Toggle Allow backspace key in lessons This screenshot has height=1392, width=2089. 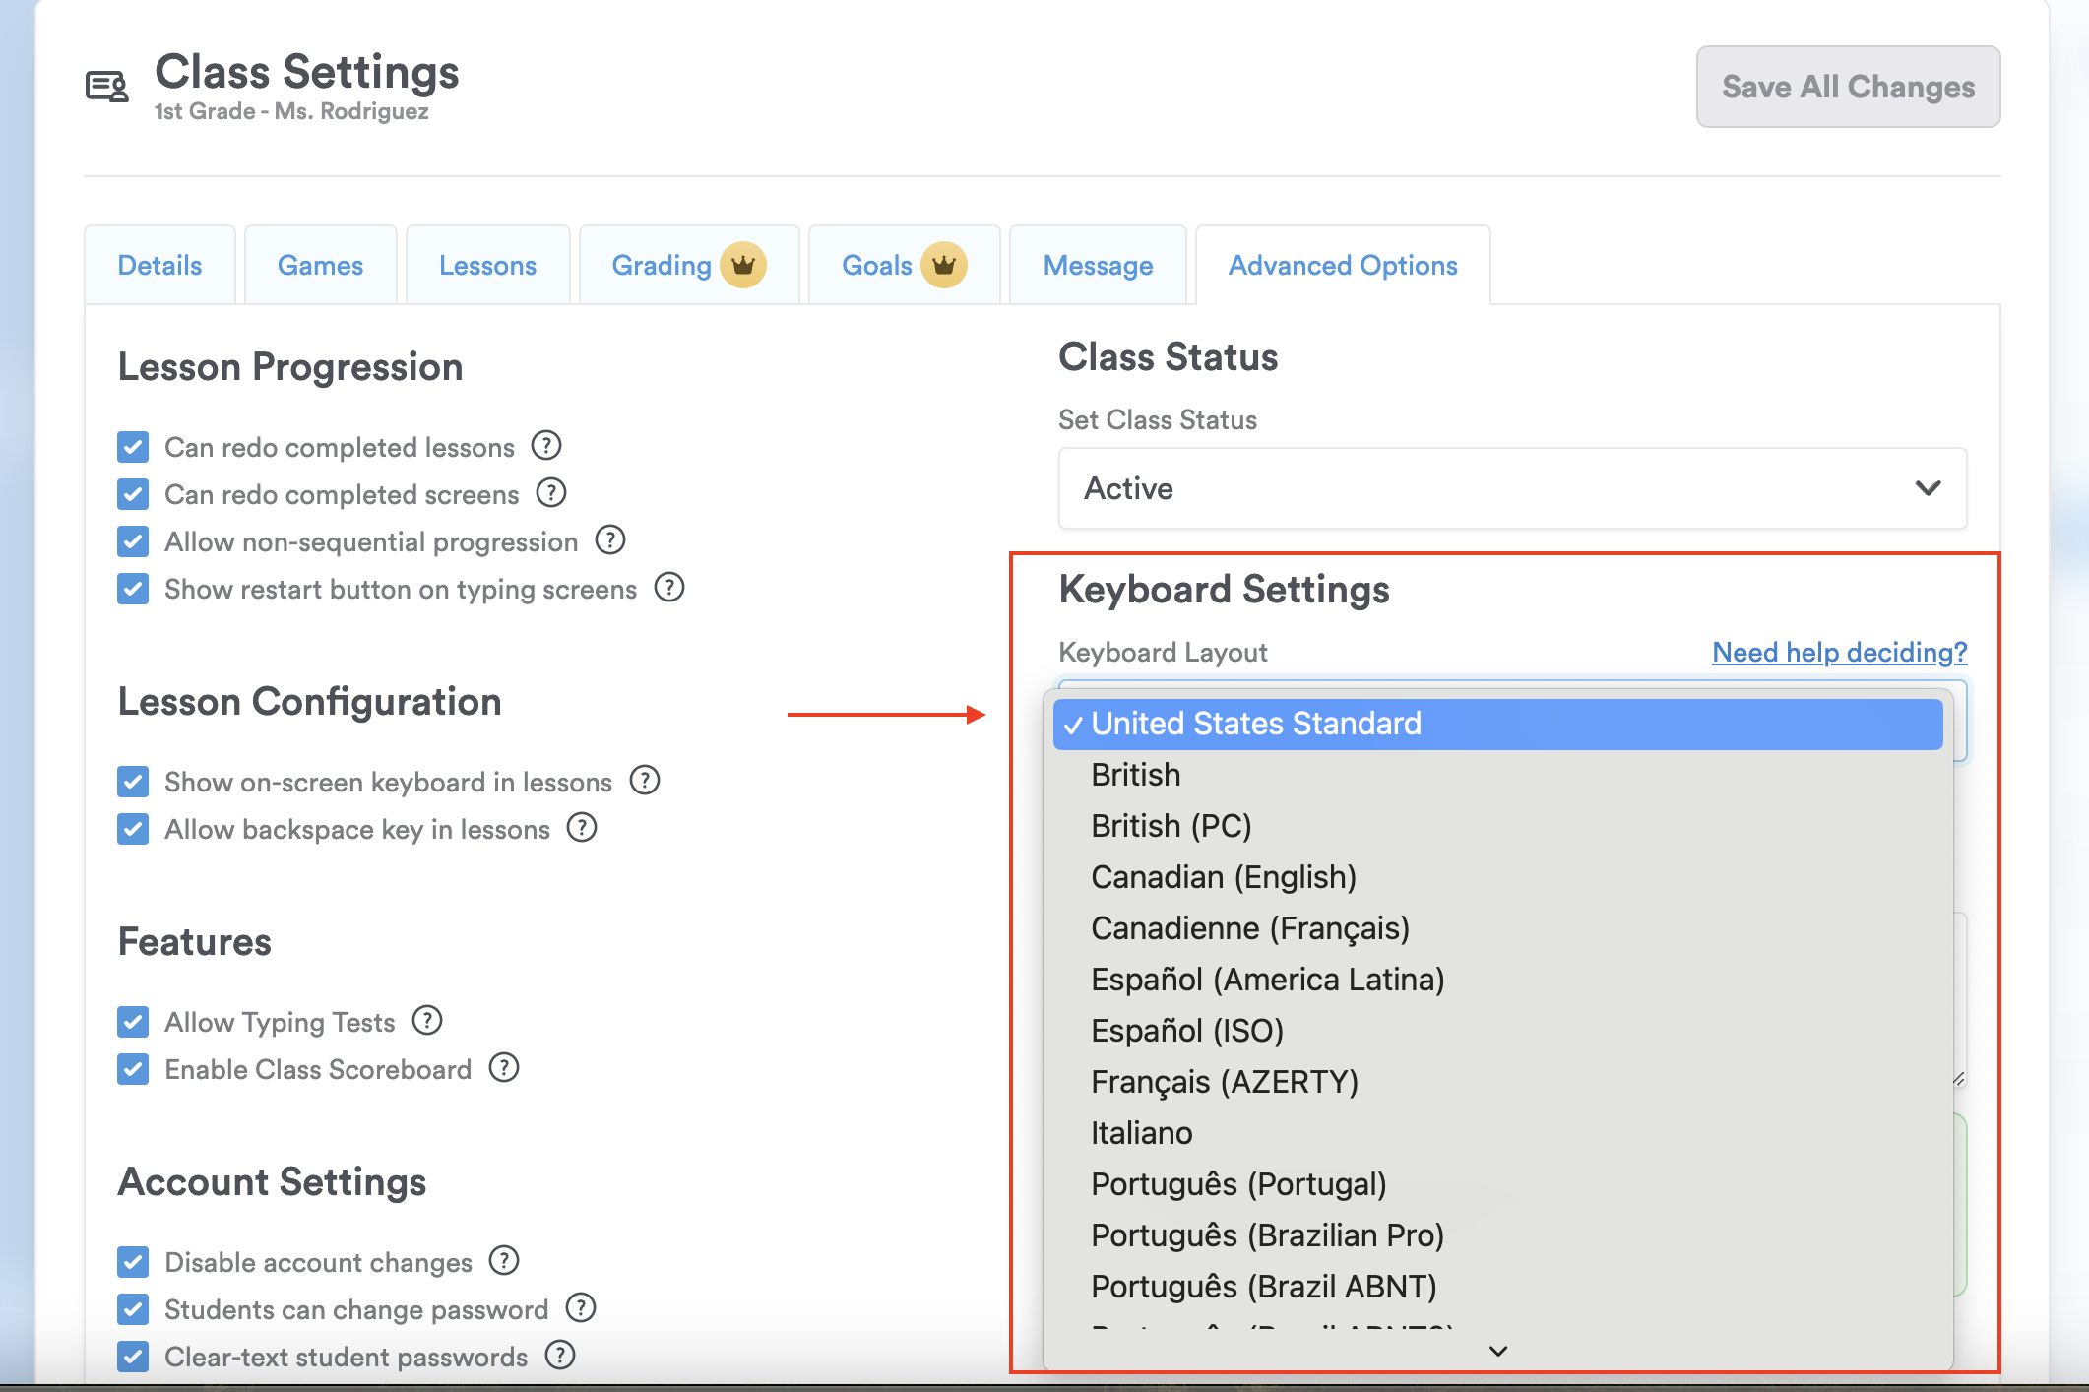pyautogui.click(x=133, y=829)
